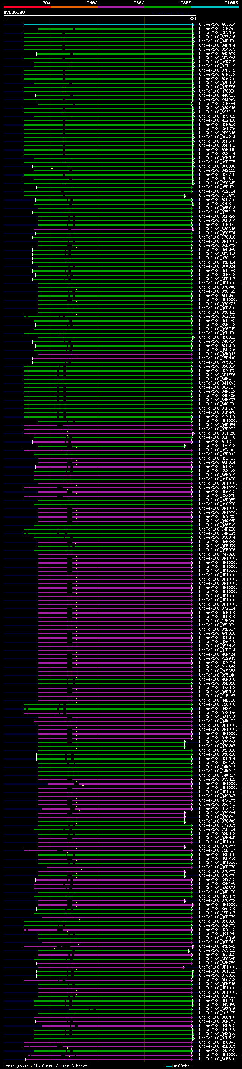Select hit label UniRef100_A3LWF9

click(x=217, y=345)
